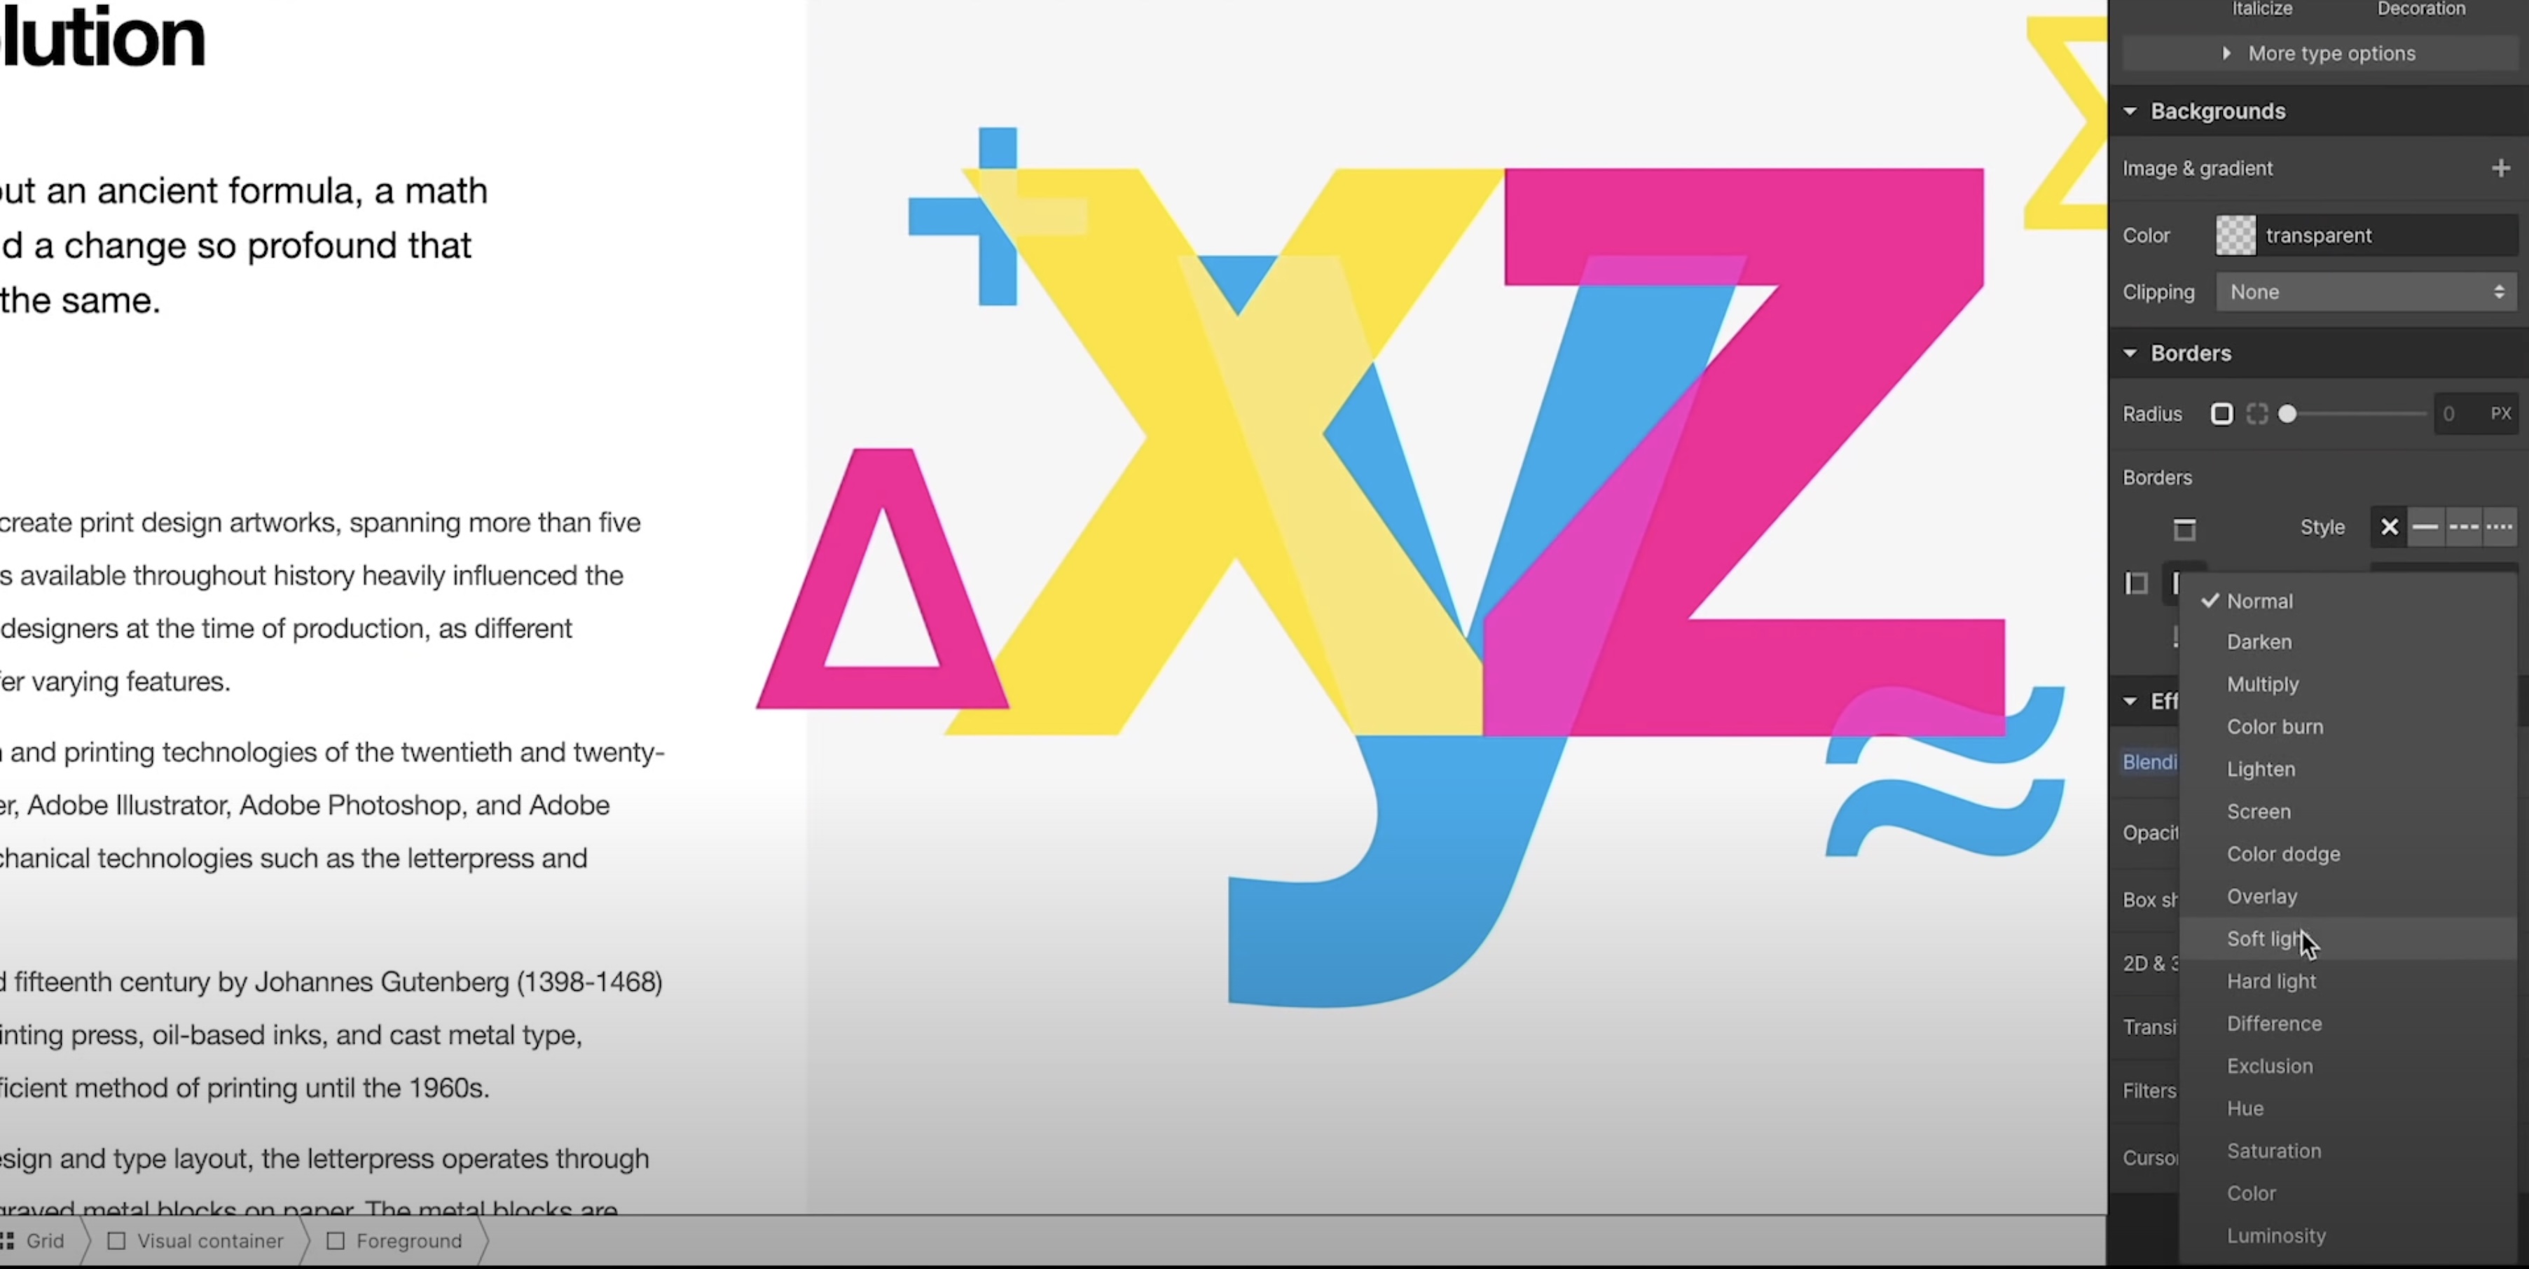Choose the dotted border style
The width and height of the screenshot is (2529, 1269).
click(2500, 527)
